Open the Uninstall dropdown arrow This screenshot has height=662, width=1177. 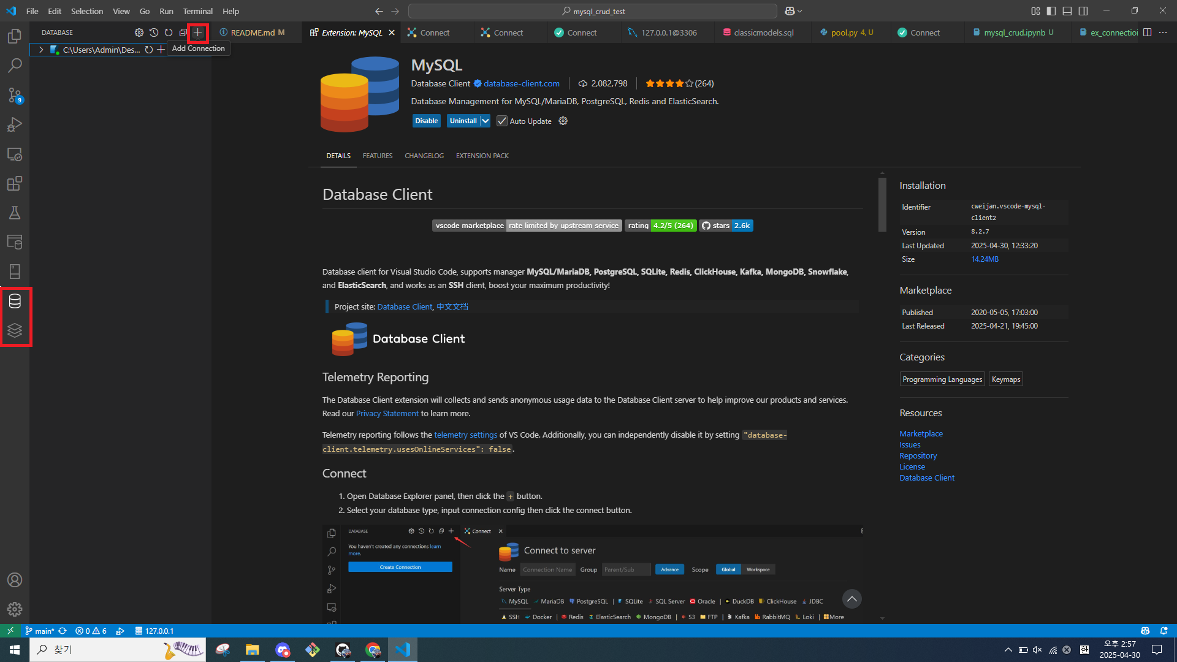click(x=485, y=121)
